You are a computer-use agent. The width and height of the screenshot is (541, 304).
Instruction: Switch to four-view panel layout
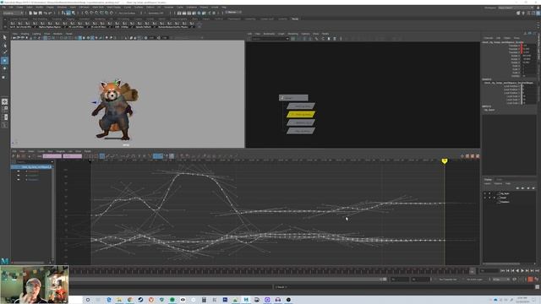point(4,109)
